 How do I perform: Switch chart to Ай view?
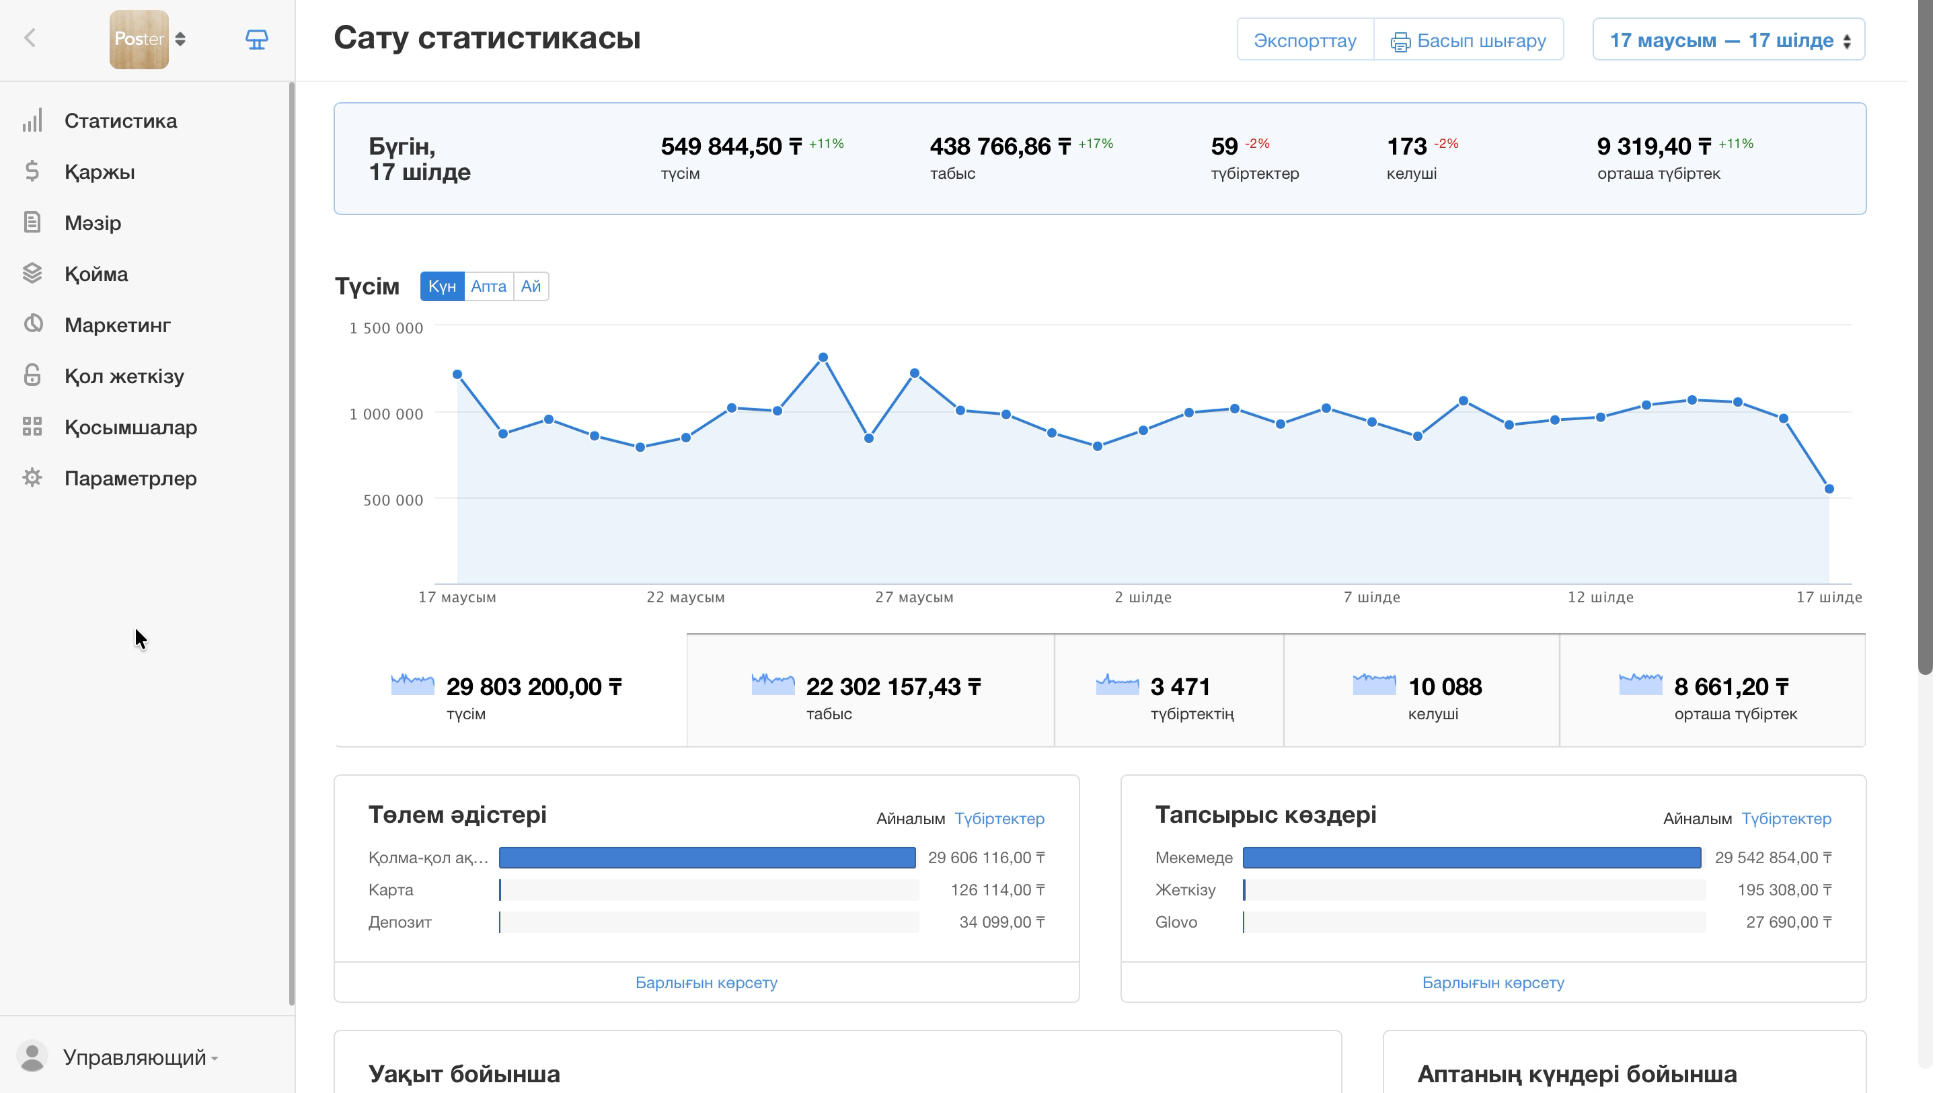531,286
